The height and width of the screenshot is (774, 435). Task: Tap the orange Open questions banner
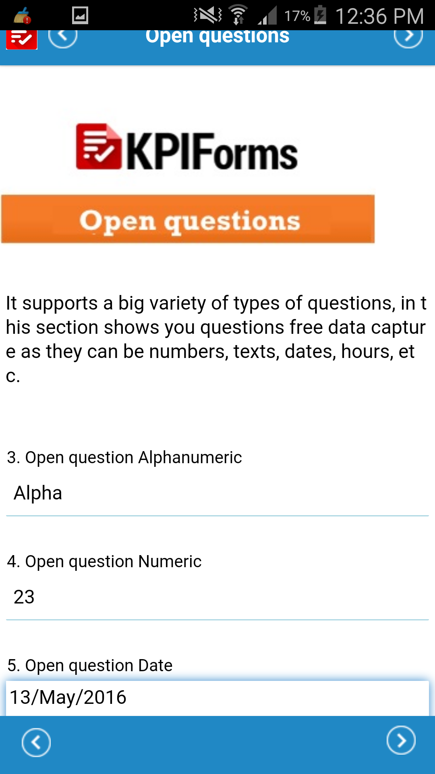pos(188,219)
